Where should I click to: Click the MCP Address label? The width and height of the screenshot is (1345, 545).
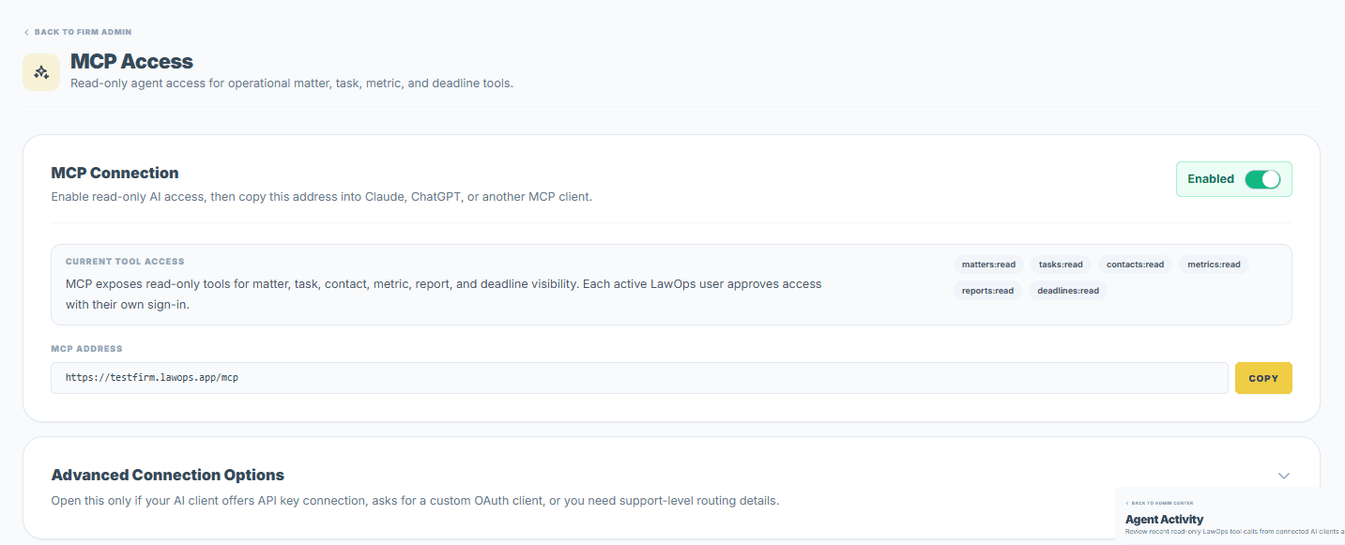(86, 349)
